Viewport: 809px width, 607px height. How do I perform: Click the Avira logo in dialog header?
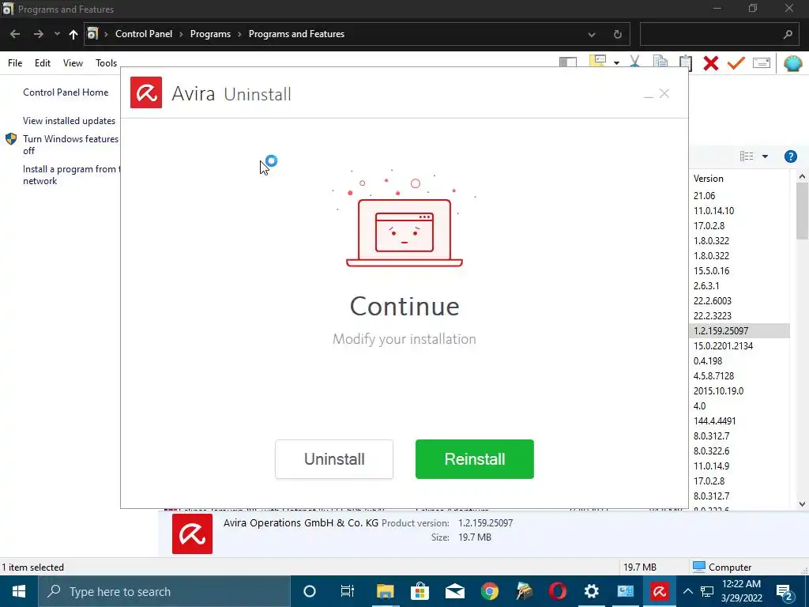146,92
